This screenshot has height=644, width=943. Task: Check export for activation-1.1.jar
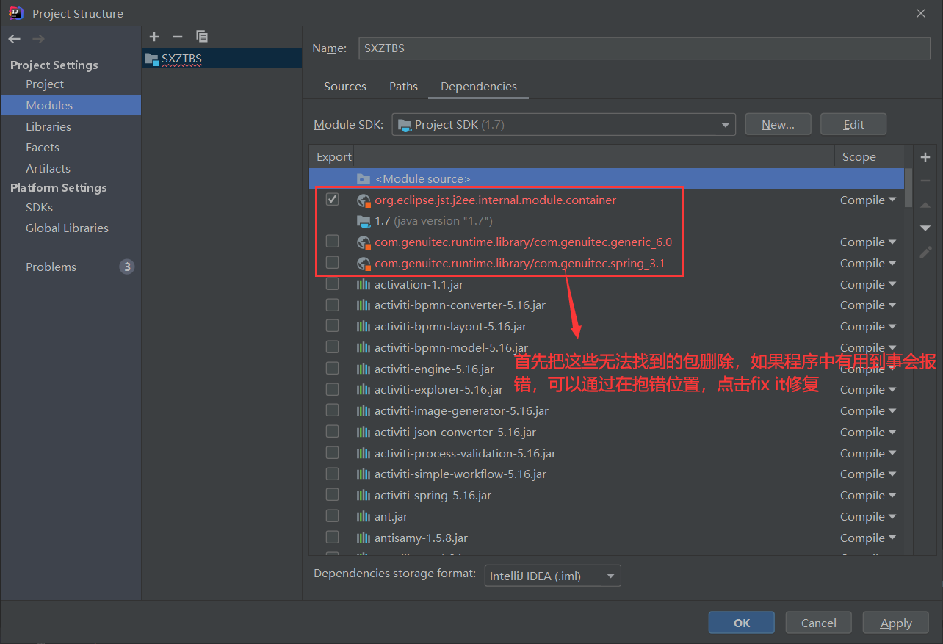[332, 283]
